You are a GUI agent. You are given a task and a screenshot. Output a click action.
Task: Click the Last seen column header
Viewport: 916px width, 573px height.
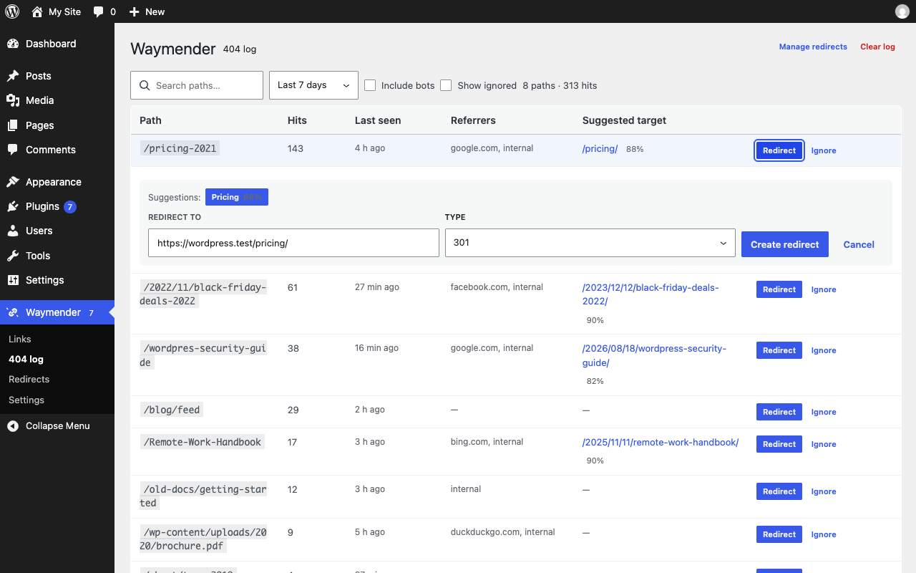378,120
